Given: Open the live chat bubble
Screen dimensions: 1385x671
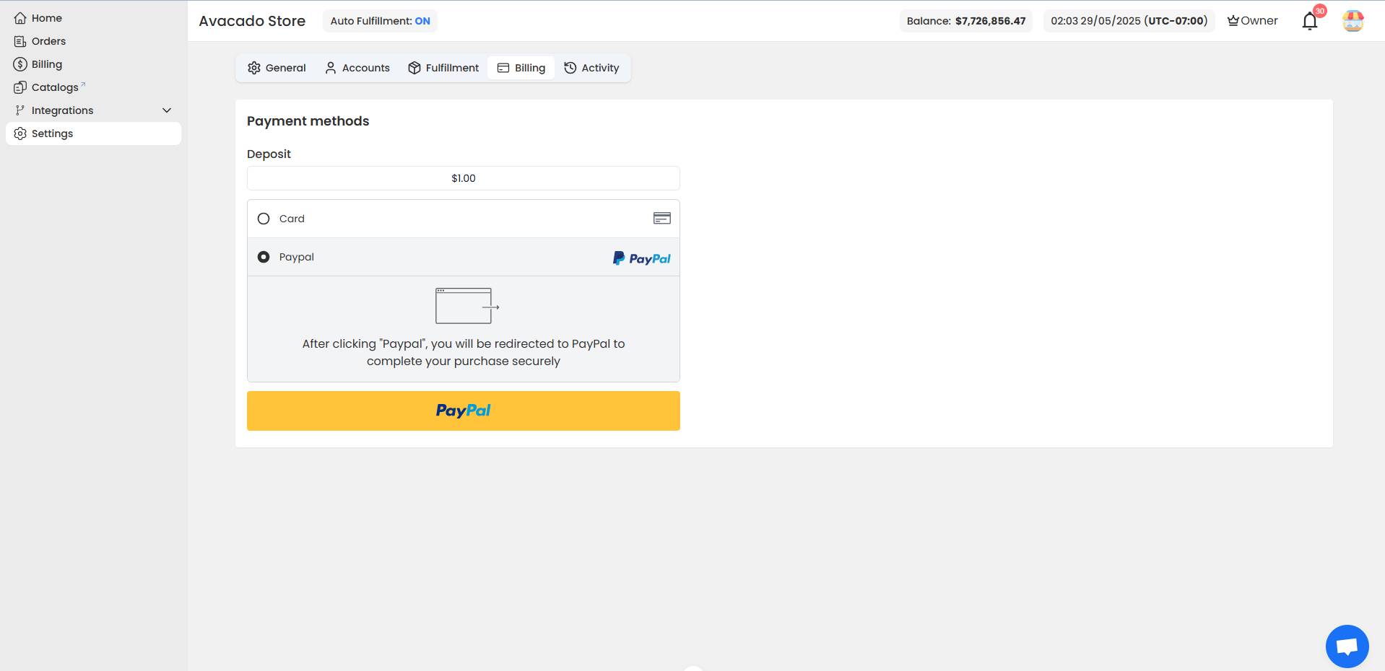Looking at the screenshot, I should (1347, 646).
